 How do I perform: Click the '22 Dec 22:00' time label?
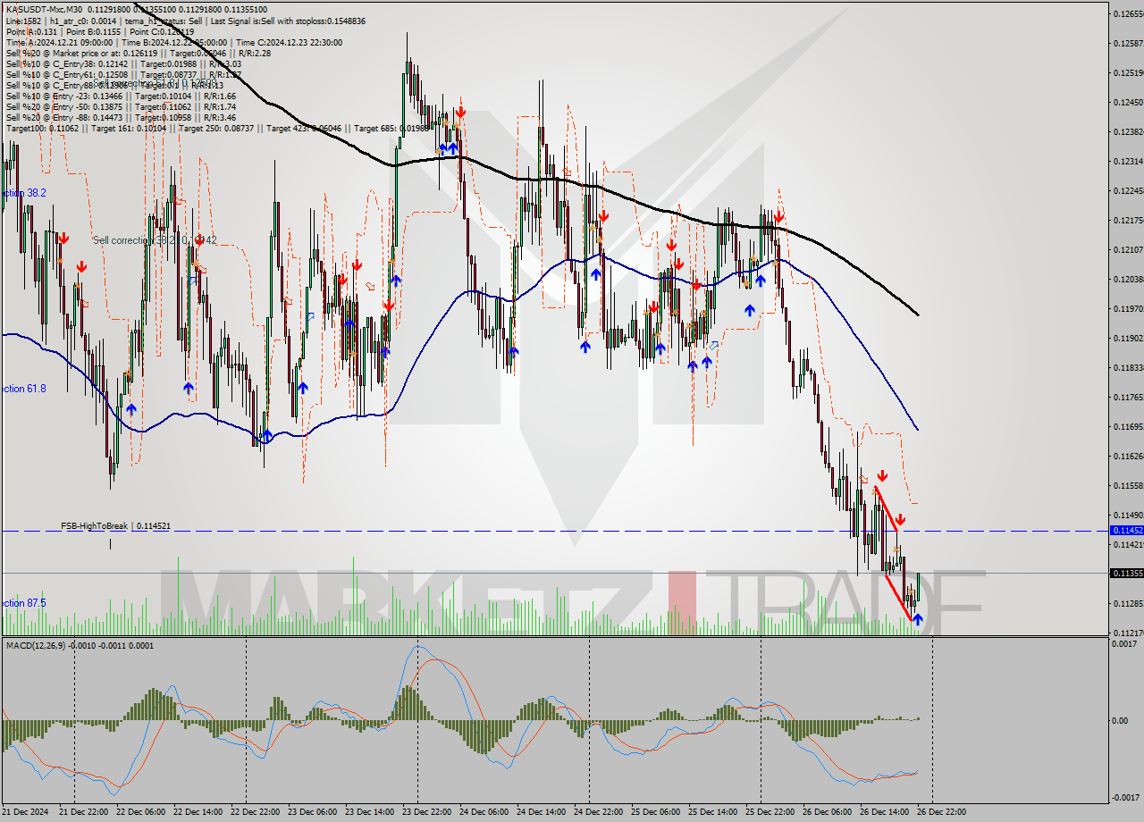(255, 811)
